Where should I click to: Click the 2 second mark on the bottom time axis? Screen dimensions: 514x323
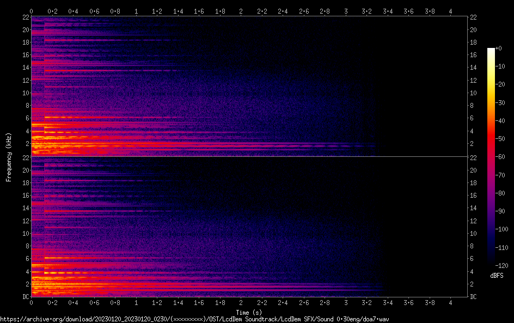[241, 302]
